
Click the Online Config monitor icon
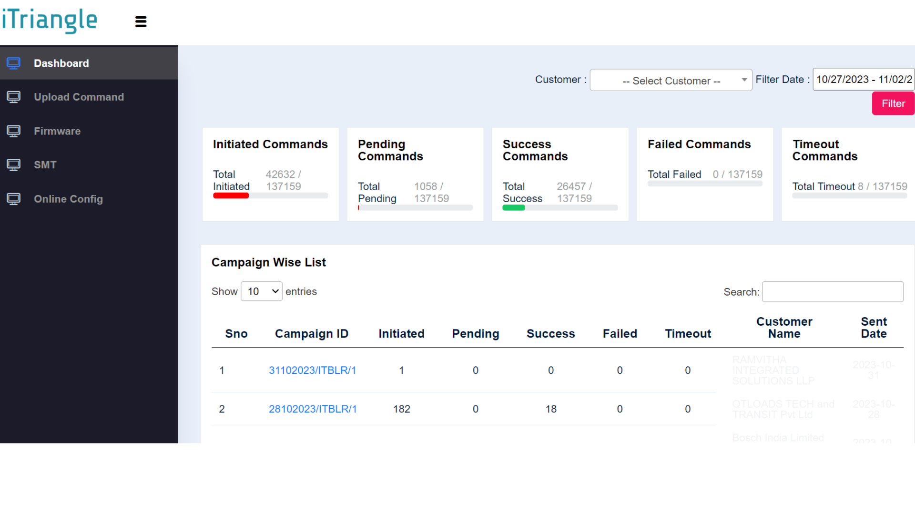point(13,199)
